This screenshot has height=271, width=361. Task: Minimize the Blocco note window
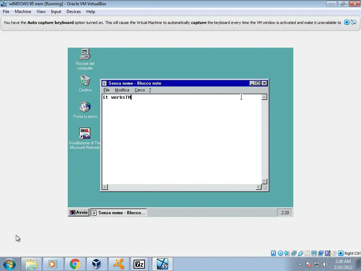pos(252,83)
